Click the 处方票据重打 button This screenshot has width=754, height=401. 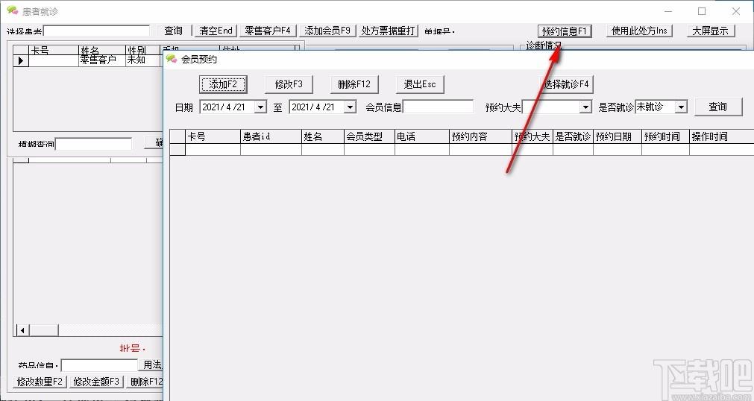tap(389, 31)
